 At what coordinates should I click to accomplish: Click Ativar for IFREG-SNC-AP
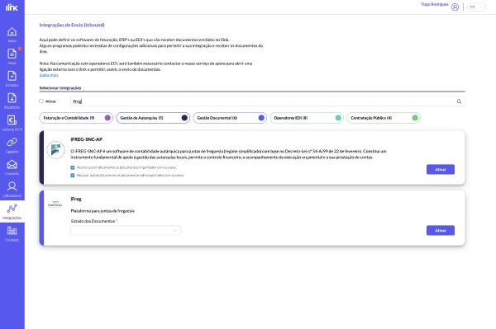tap(441, 169)
